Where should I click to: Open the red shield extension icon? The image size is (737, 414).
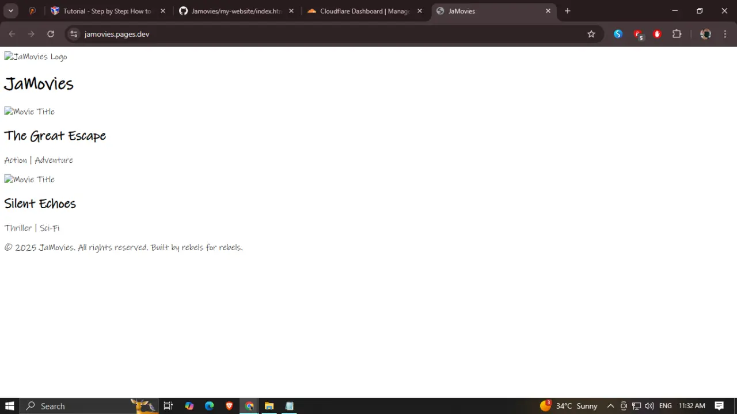point(658,34)
